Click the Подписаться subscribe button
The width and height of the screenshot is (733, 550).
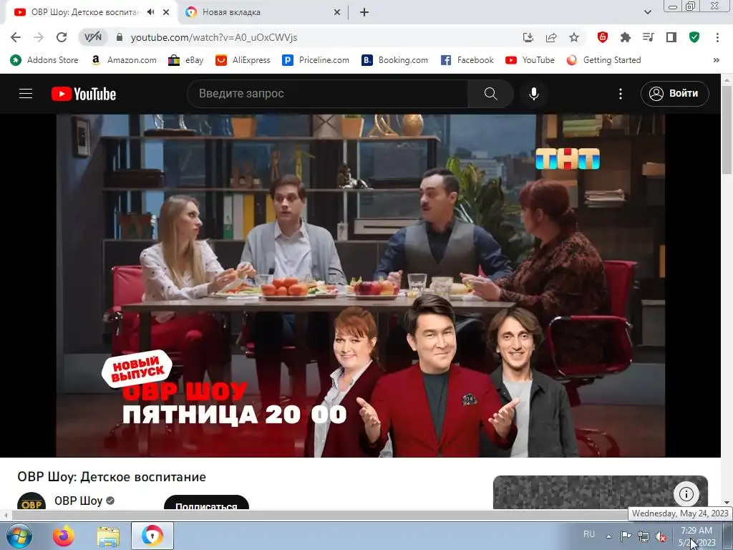[206, 503]
